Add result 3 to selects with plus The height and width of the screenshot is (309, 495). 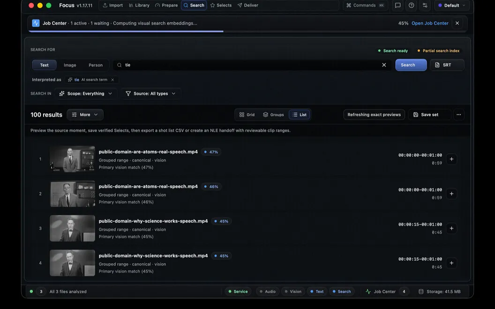tap(451, 228)
